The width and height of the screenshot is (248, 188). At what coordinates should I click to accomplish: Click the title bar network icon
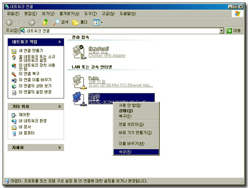pyautogui.click(x=7, y=6)
